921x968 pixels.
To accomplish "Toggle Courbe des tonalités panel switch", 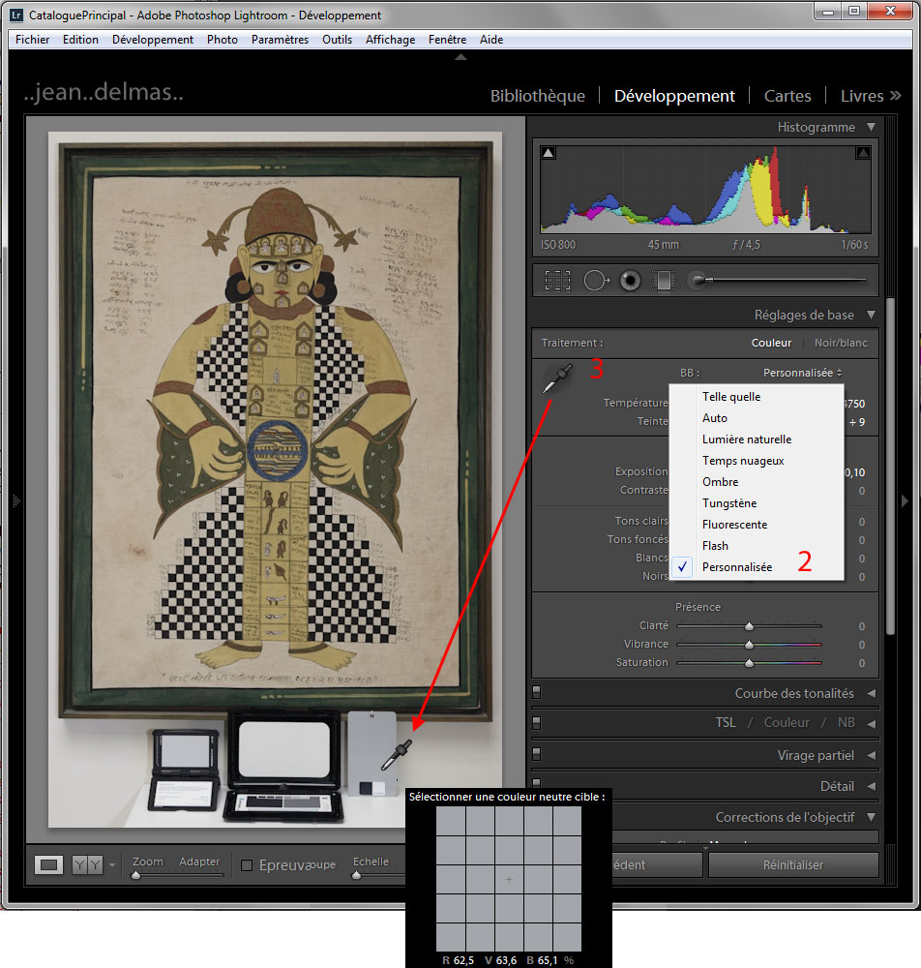I will coord(537,693).
